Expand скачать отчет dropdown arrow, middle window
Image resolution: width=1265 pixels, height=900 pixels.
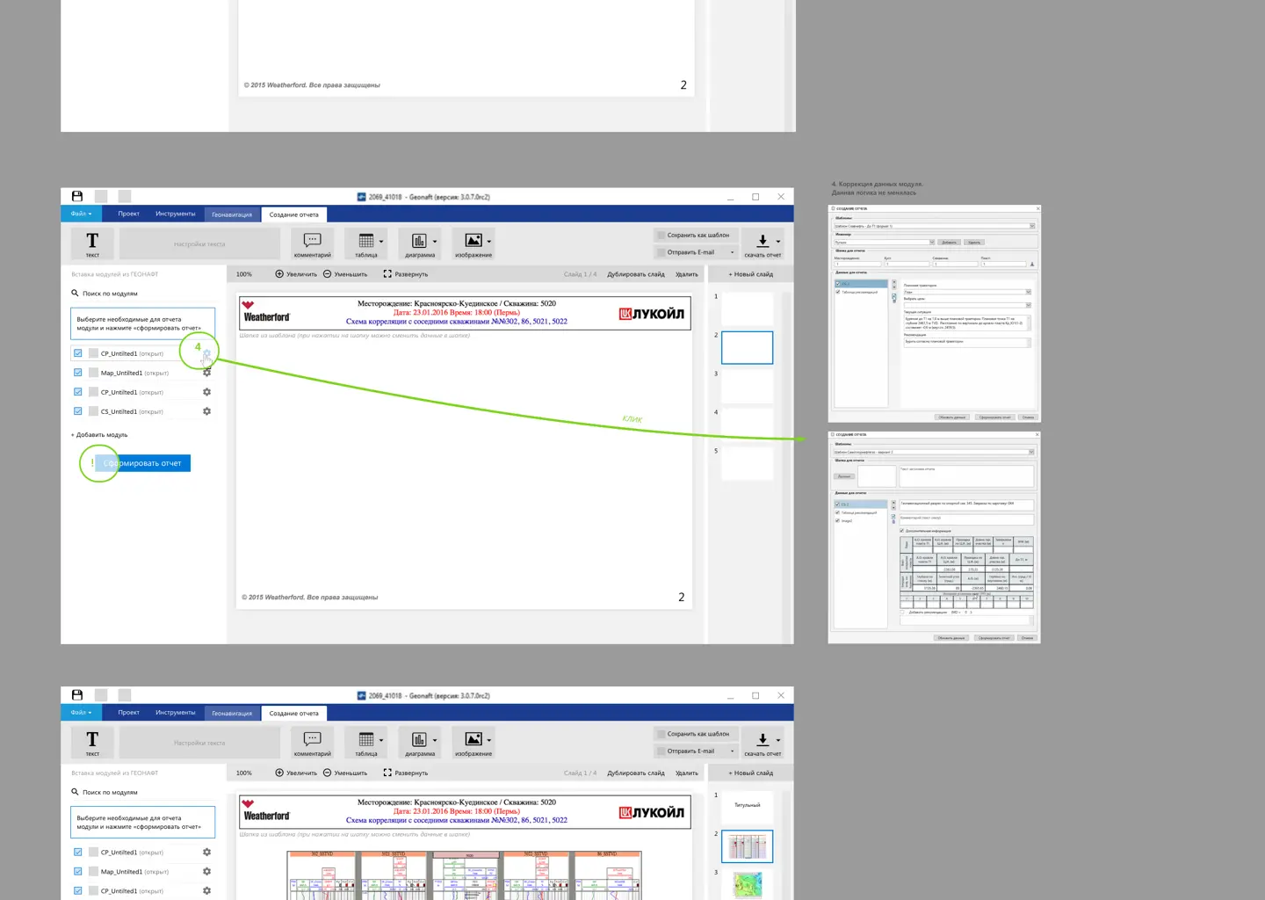(778, 242)
